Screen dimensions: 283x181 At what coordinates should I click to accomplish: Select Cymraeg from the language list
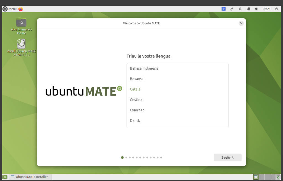tap(137, 110)
